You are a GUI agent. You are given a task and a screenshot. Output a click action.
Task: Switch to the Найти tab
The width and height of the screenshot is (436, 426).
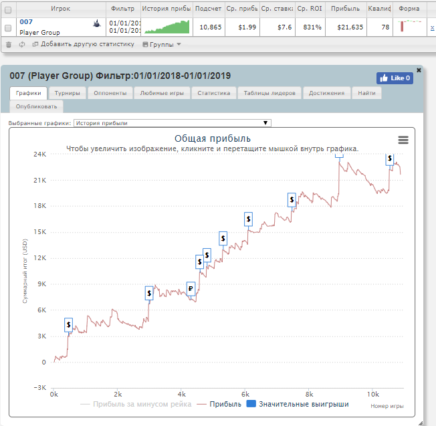[366, 93]
